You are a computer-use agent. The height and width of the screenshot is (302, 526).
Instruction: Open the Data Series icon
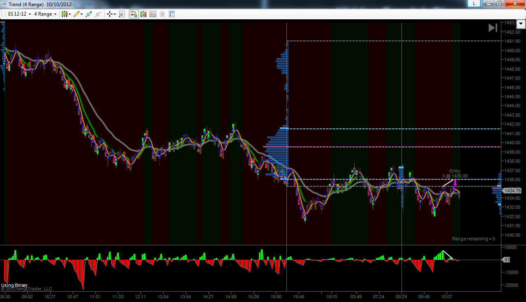(x=143, y=14)
